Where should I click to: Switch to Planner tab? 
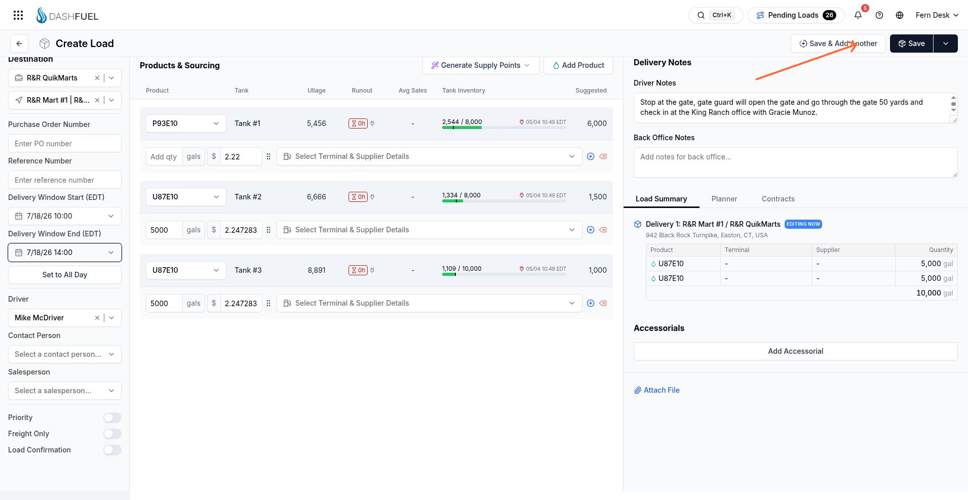[x=724, y=199]
